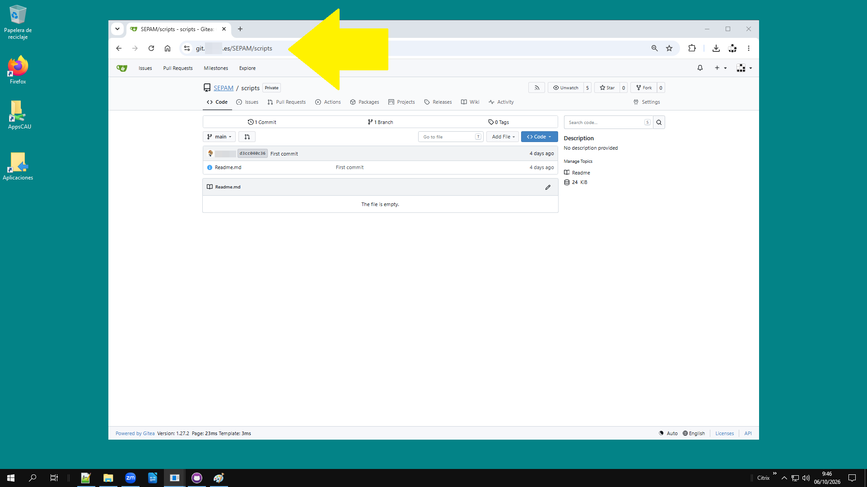Focus the Go to file field
Screen dimensions: 867x487
point(451,137)
